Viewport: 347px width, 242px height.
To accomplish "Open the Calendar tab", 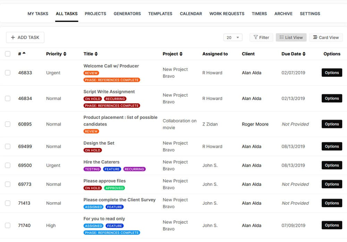I will point(191,14).
